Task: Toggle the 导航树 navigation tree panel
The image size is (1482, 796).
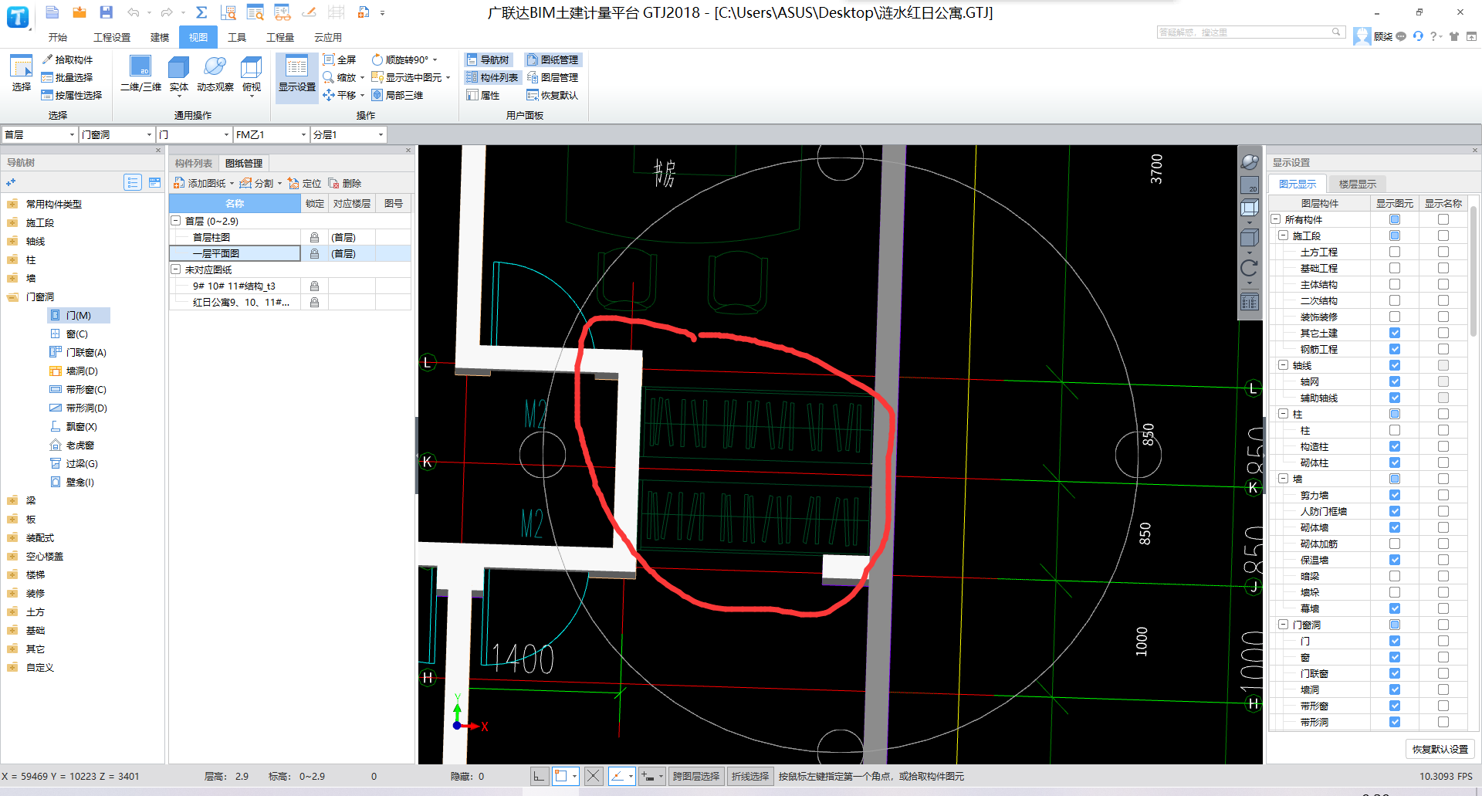Action: pyautogui.click(x=488, y=59)
